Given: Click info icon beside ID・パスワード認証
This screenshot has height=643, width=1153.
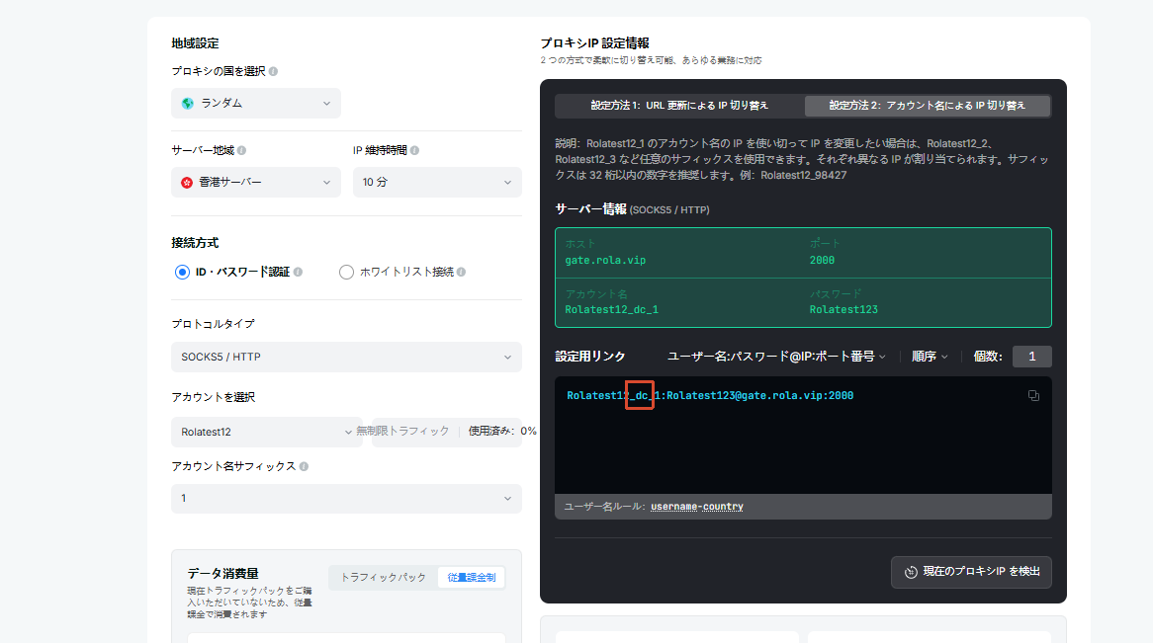Looking at the screenshot, I should tap(298, 272).
